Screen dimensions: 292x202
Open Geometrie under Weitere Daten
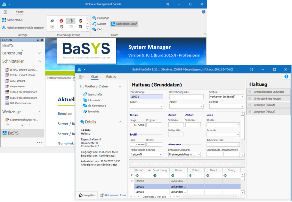tap(91, 111)
